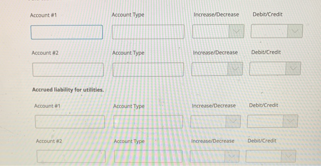Open Increase/Decrease dropdown in top Account #1 row

click(218, 31)
